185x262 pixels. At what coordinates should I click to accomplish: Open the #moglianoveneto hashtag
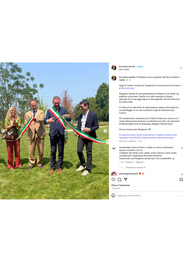tap(127, 135)
